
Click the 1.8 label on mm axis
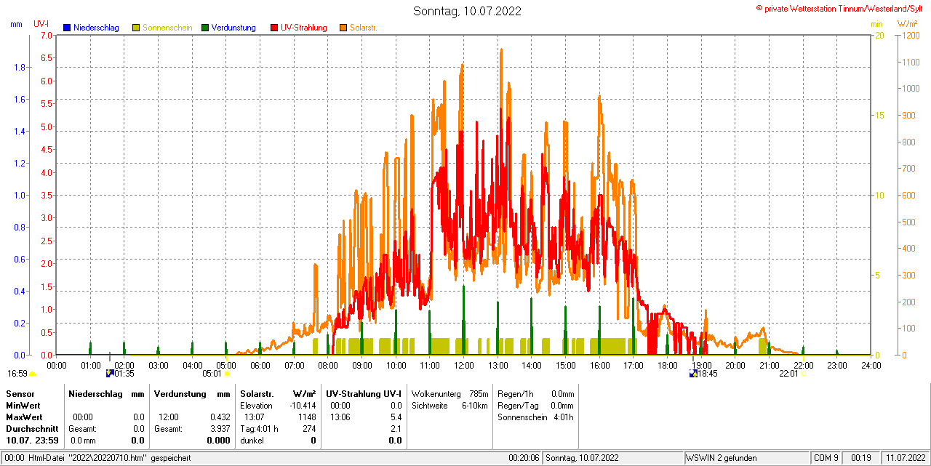[x=19, y=68]
